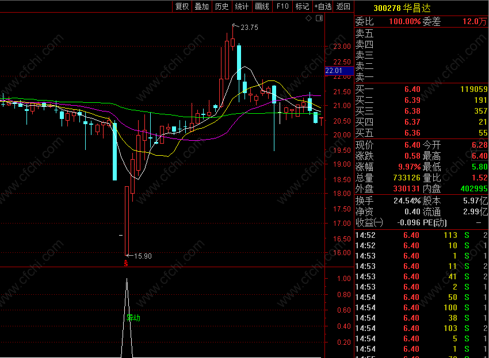This screenshot has width=489, height=358.
Task: Click the 外盘 330131 value
Action: pyautogui.click(x=407, y=189)
